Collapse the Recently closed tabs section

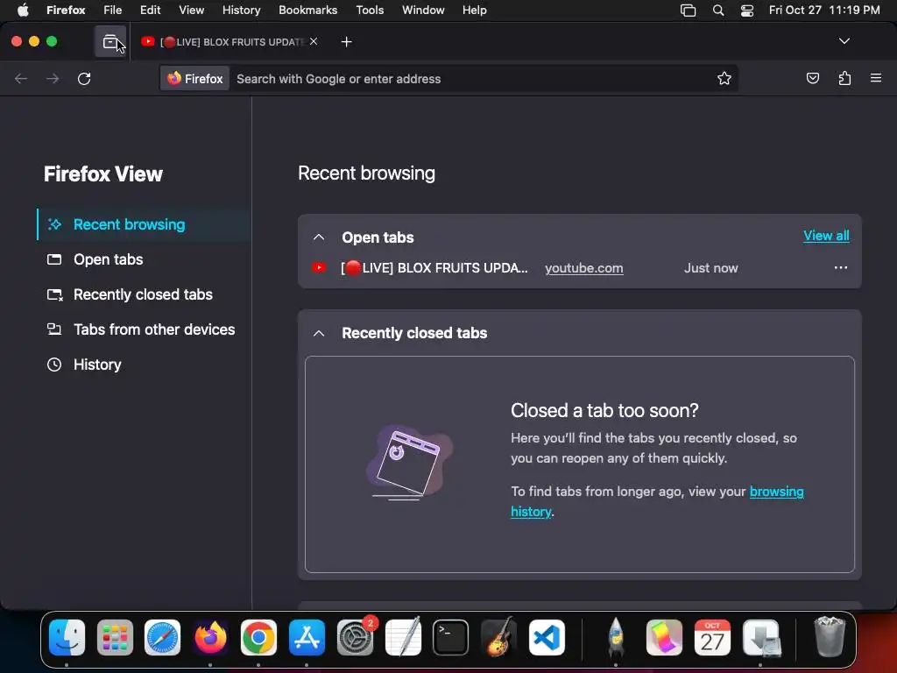click(x=319, y=333)
